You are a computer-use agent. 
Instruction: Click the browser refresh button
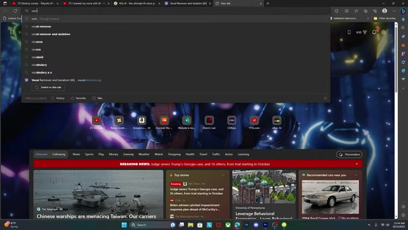point(15,11)
